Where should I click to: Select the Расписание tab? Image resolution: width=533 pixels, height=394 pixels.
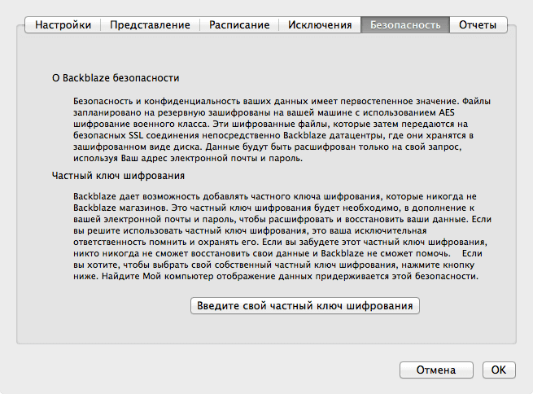click(239, 24)
